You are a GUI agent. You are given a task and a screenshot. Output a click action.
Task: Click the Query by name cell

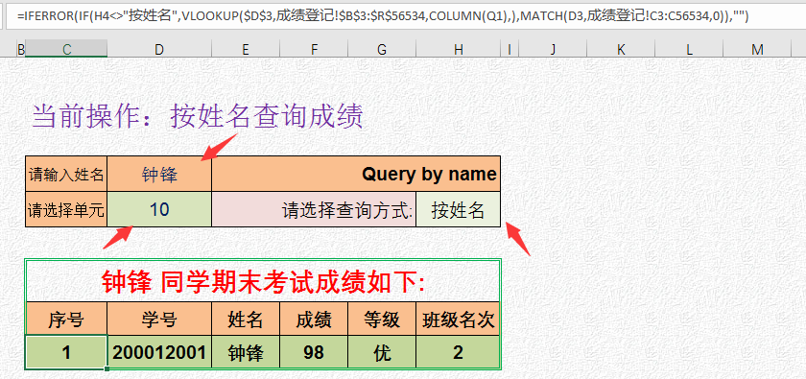(356, 174)
